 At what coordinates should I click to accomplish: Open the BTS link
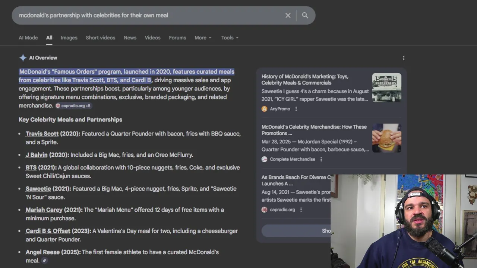31,167
